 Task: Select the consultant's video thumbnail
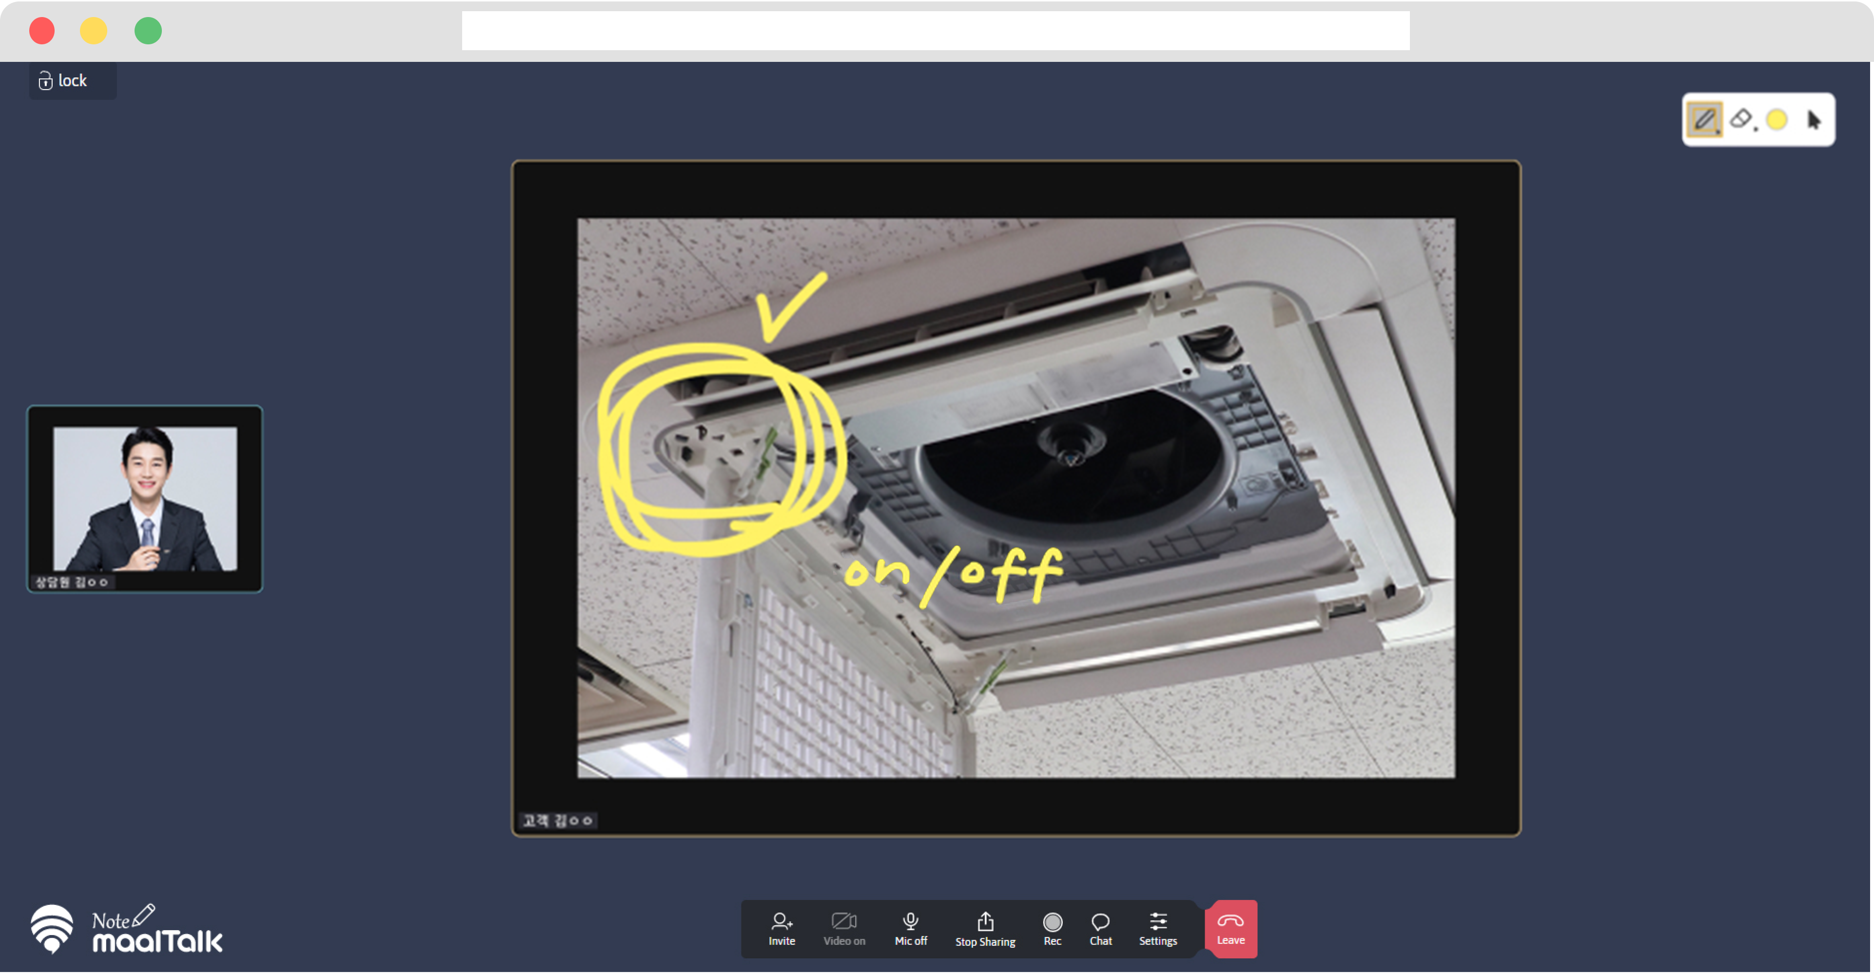(145, 499)
